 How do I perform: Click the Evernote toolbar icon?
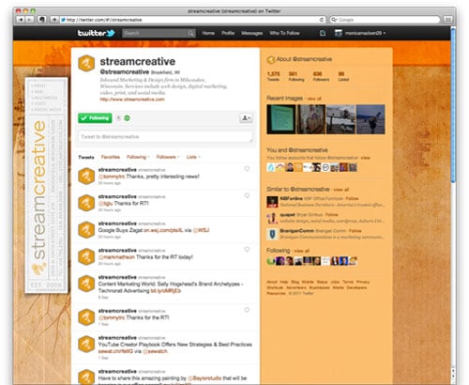(x=42, y=20)
